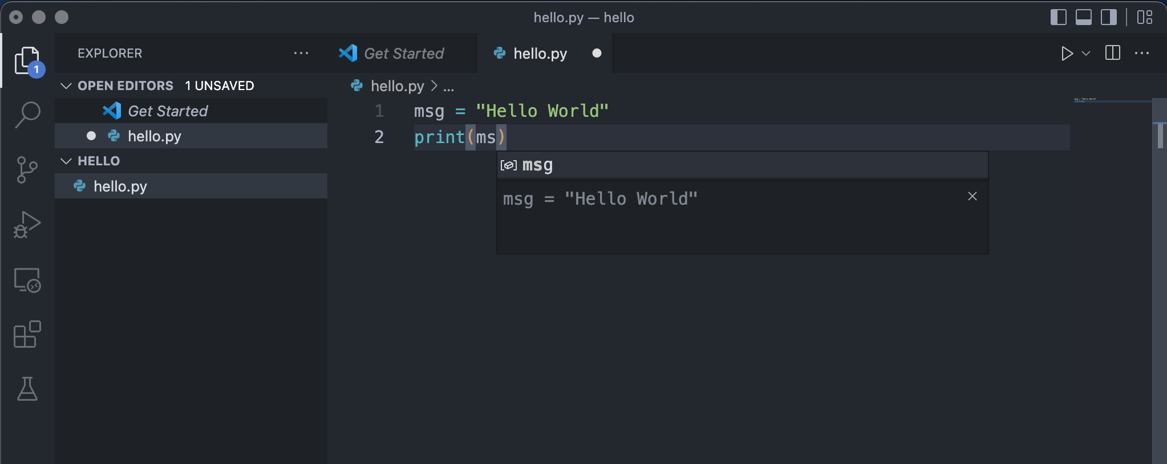
Task: Run the Python file with play icon
Action: [1067, 54]
